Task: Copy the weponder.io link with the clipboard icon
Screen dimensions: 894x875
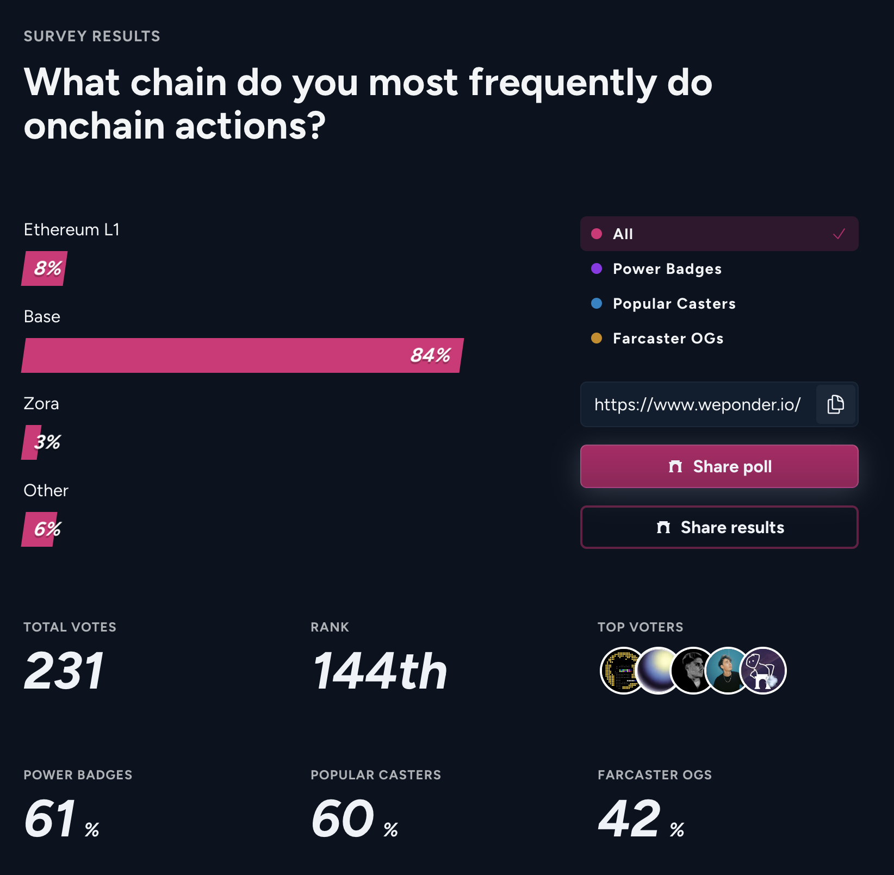Action: [836, 404]
